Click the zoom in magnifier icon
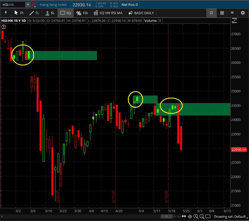 coord(196,216)
